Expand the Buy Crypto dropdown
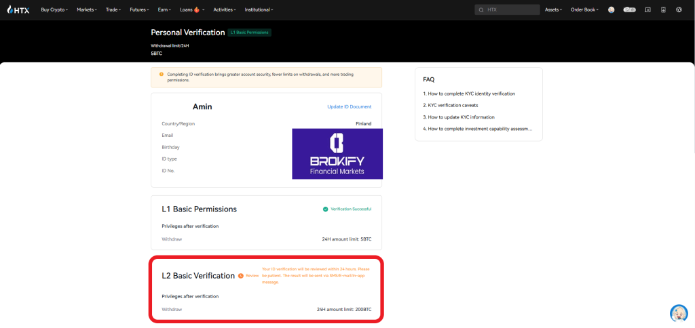 click(54, 9)
